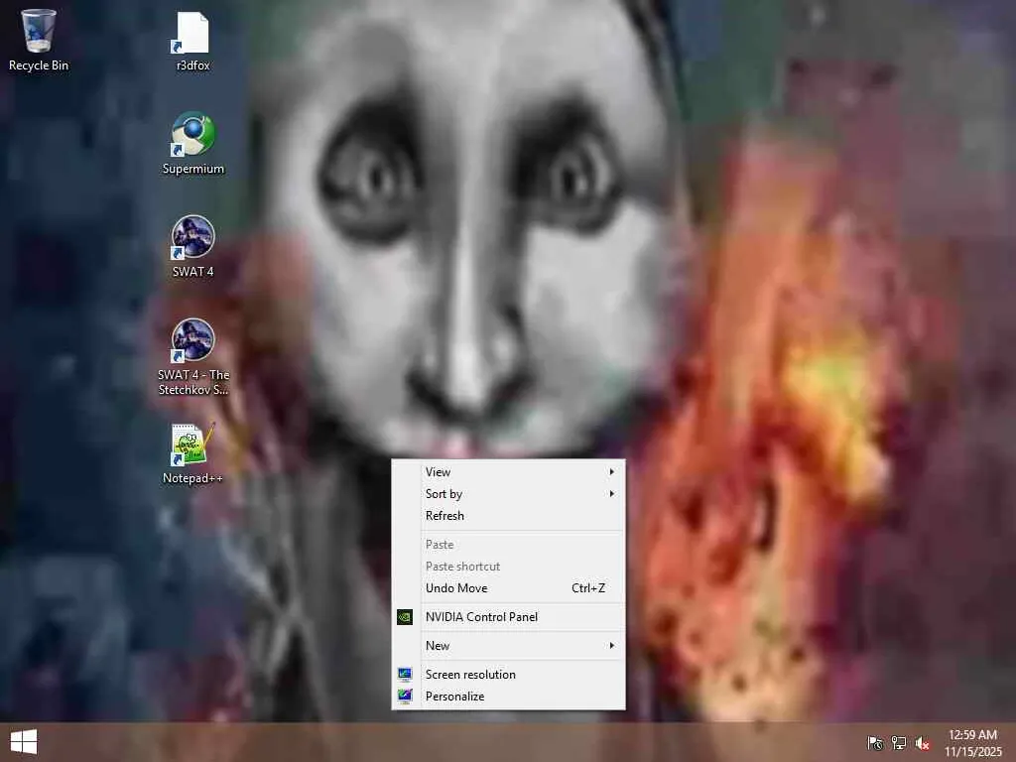The image size is (1016, 762).
Task: Choose Personalize from context menu
Action: tap(509, 697)
